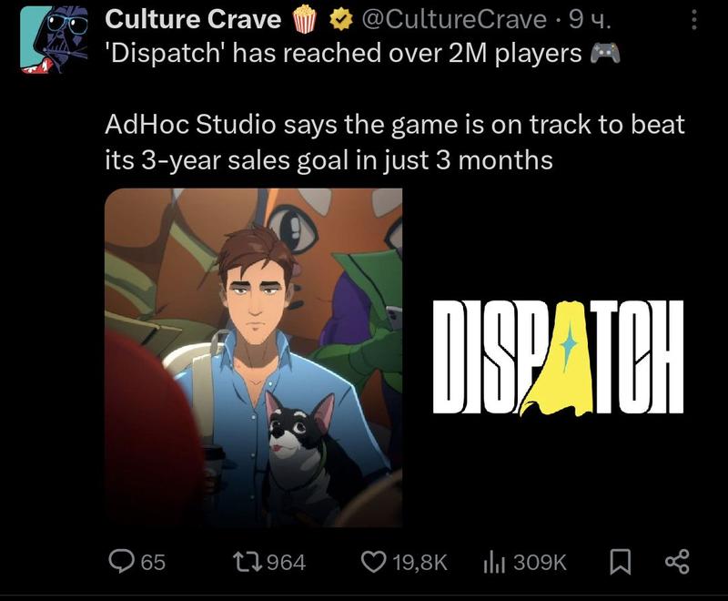The image size is (728, 601).
Task: Bookmark this Dispatch tweet
Action: [x=620, y=562]
